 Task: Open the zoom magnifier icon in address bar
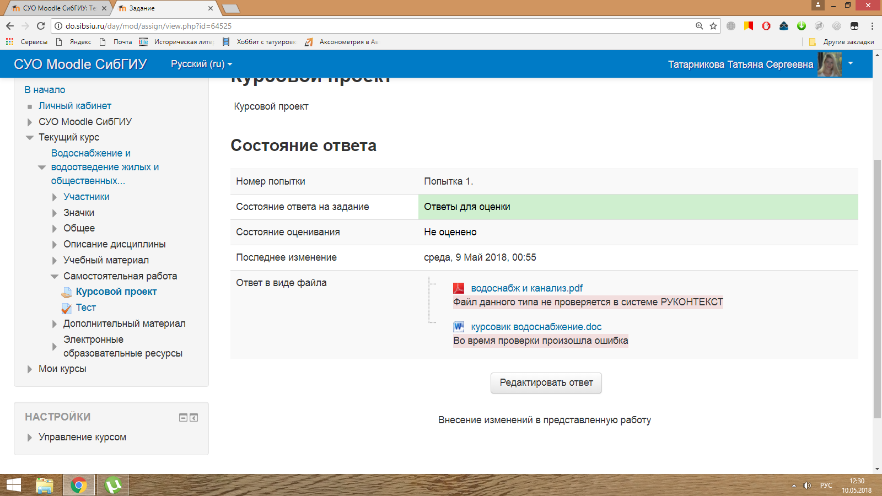[700, 26]
